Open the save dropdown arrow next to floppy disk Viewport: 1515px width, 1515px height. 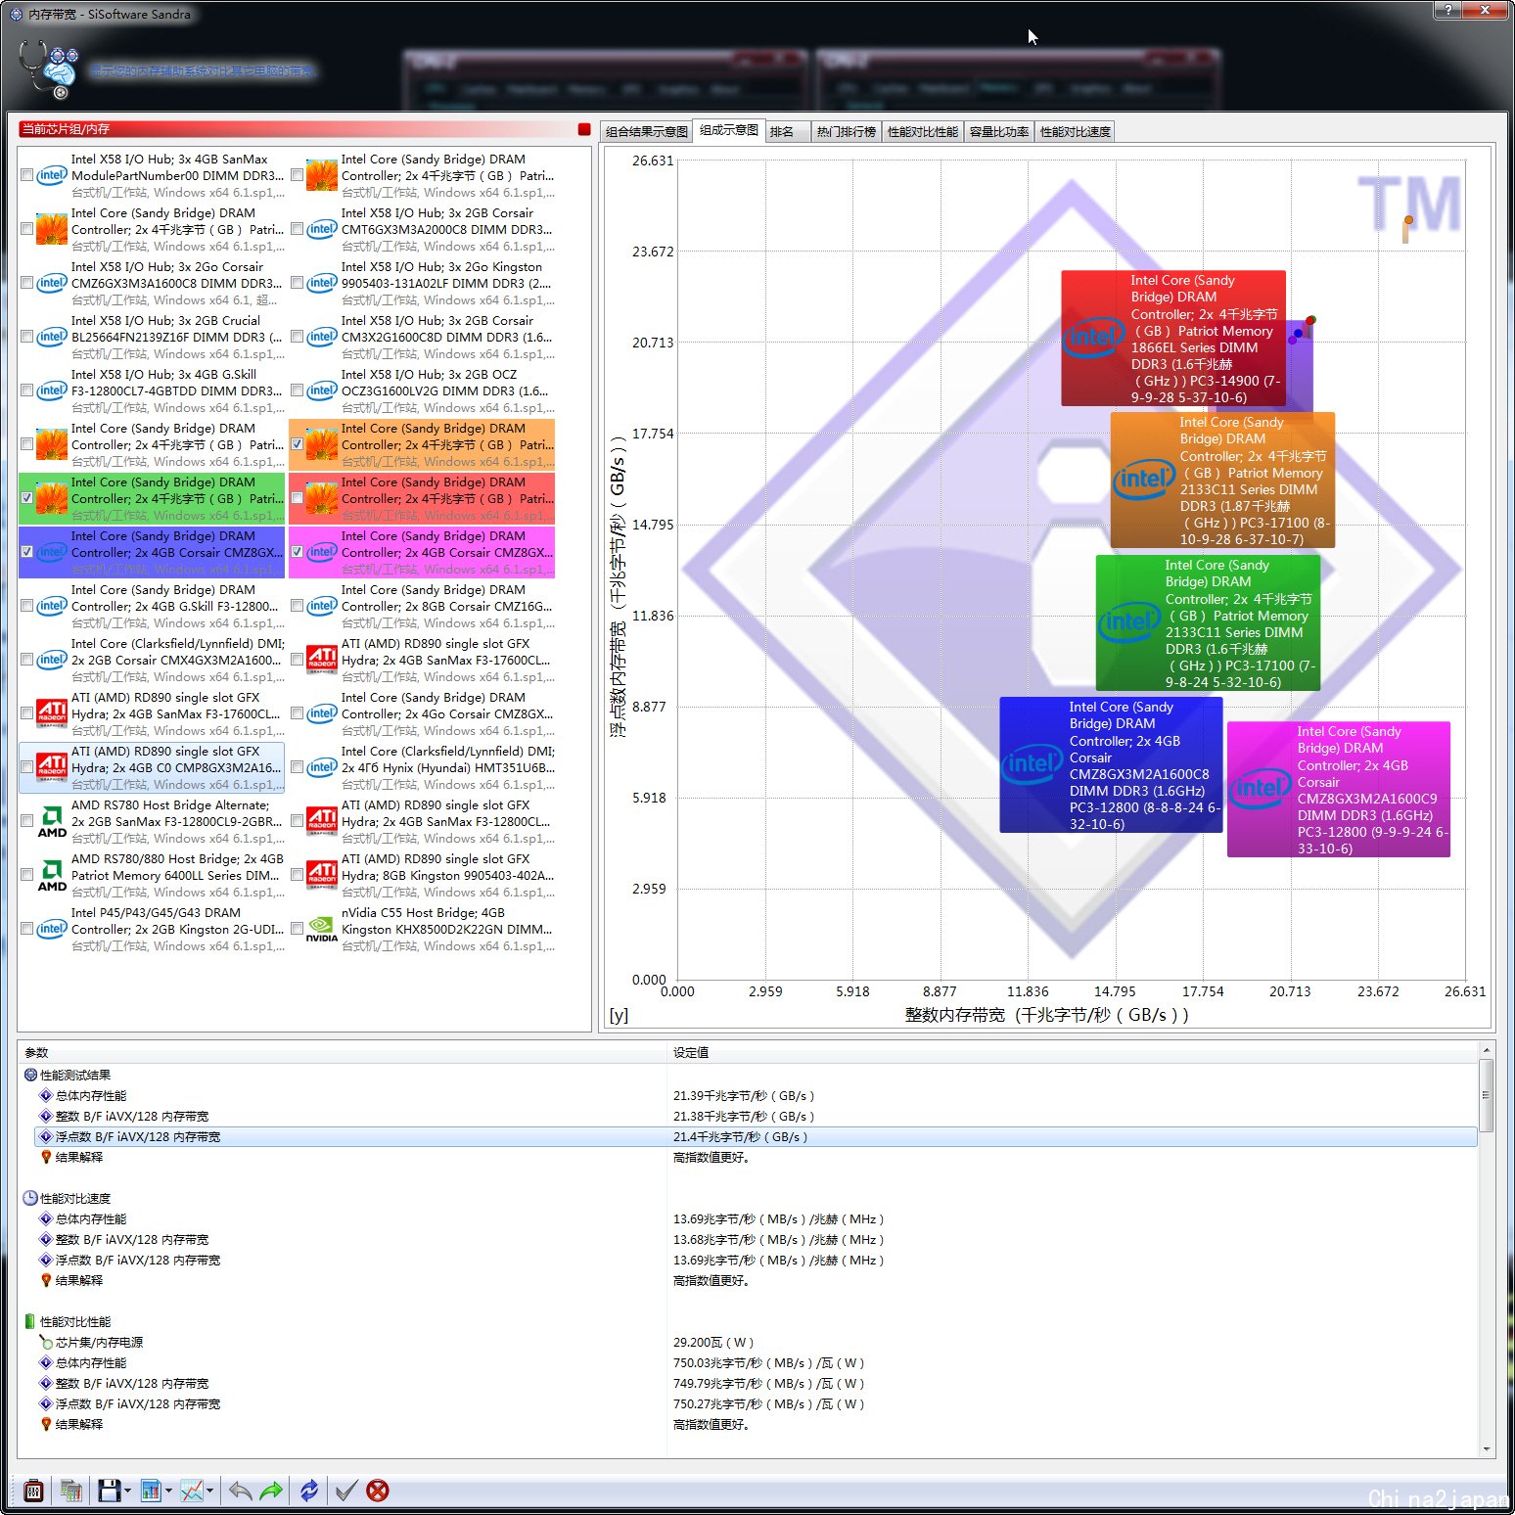(127, 1492)
